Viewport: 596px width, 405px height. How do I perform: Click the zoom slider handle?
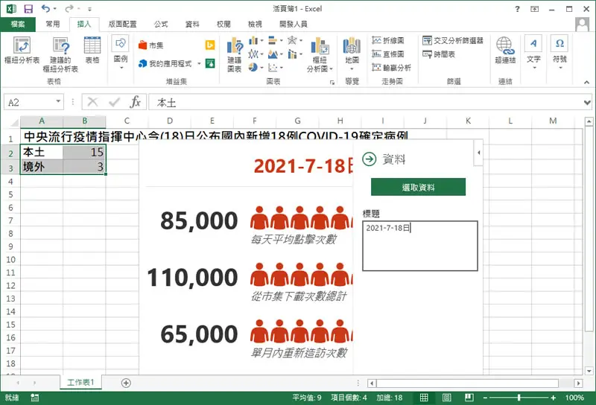coord(519,398)
